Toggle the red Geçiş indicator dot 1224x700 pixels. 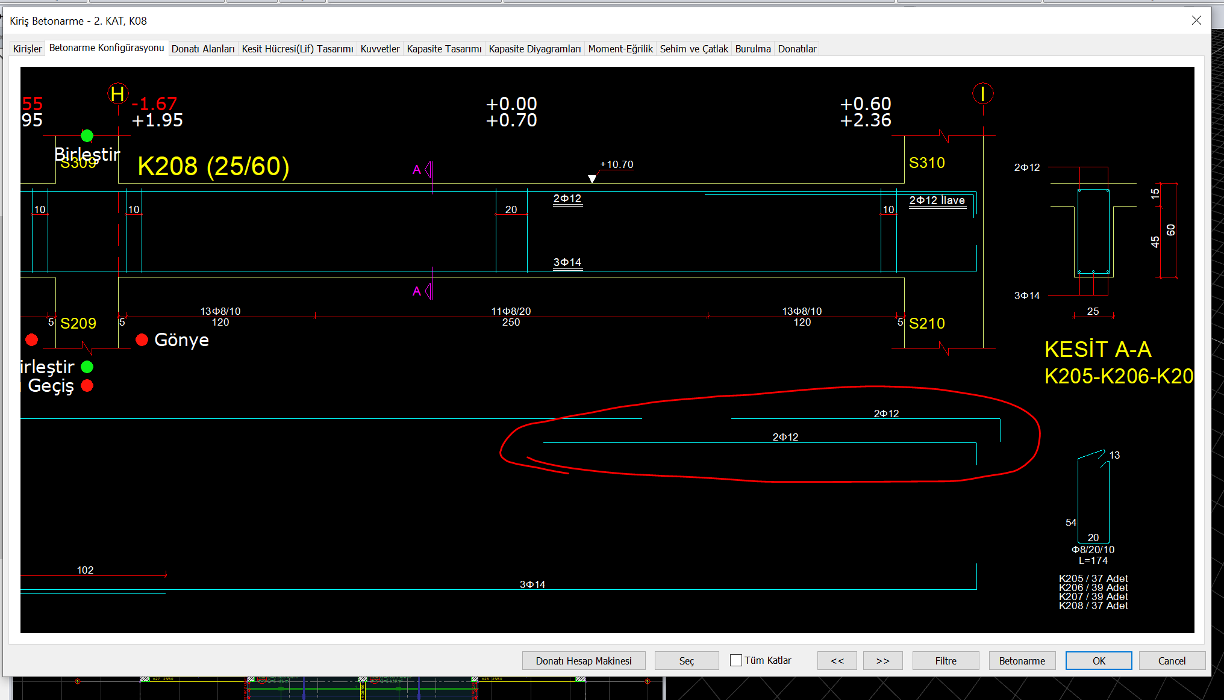point(87,386)
